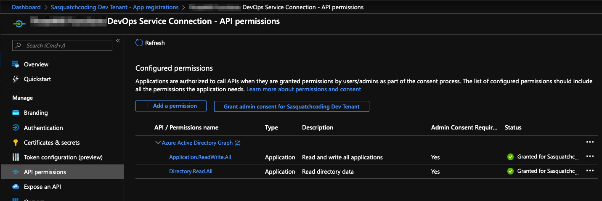Select API permissions menu item
This screenshot has height=201, width=602.
45,172
